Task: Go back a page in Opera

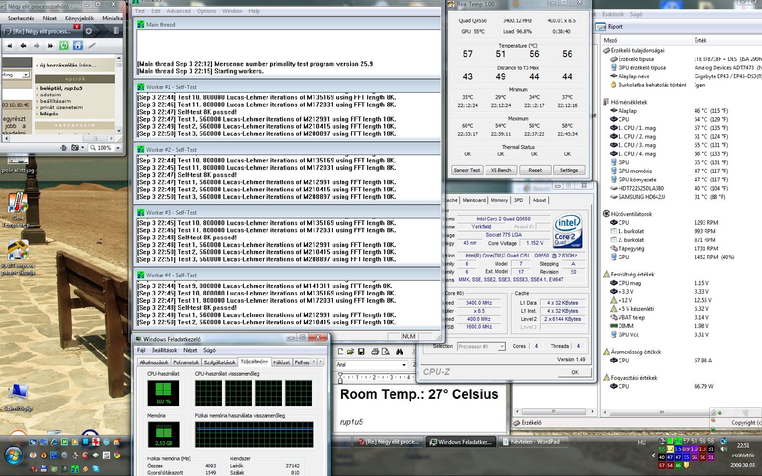Action: point(23,46)
